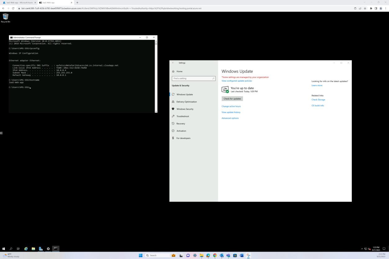This screenshot has height=259, width=389.
Task: Open View update history
Action: [231, 112]
